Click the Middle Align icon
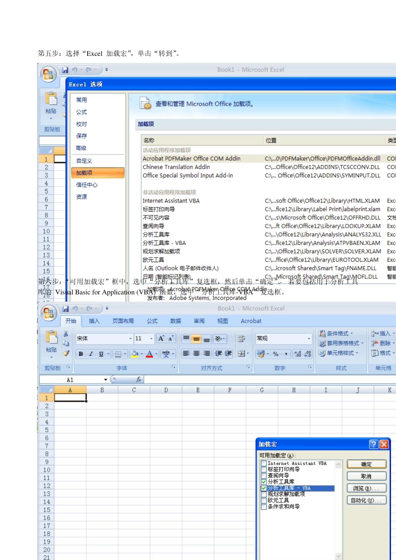Screen dimensions: 396x560 click(196, 338)
